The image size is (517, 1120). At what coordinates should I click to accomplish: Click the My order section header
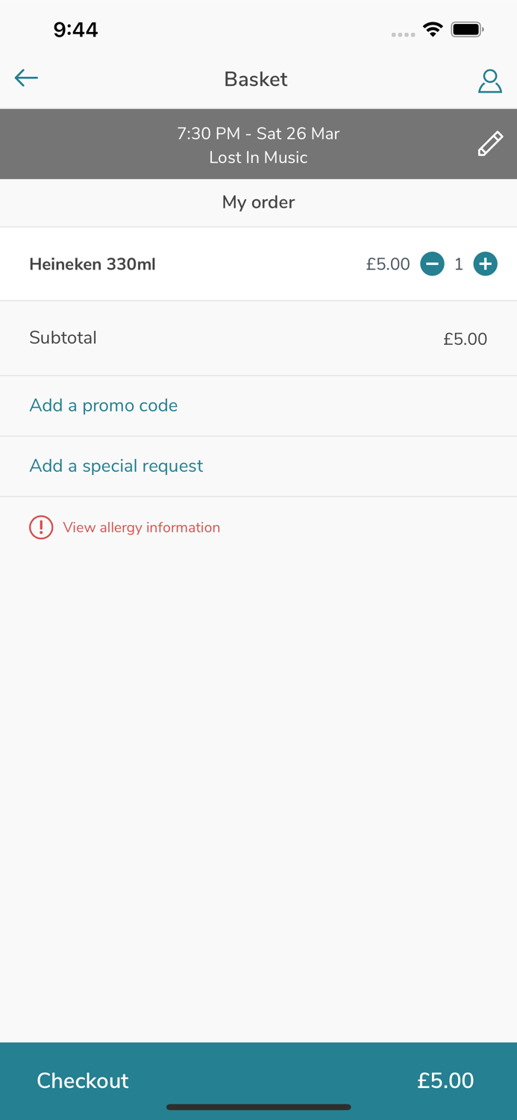pos(258,202)
